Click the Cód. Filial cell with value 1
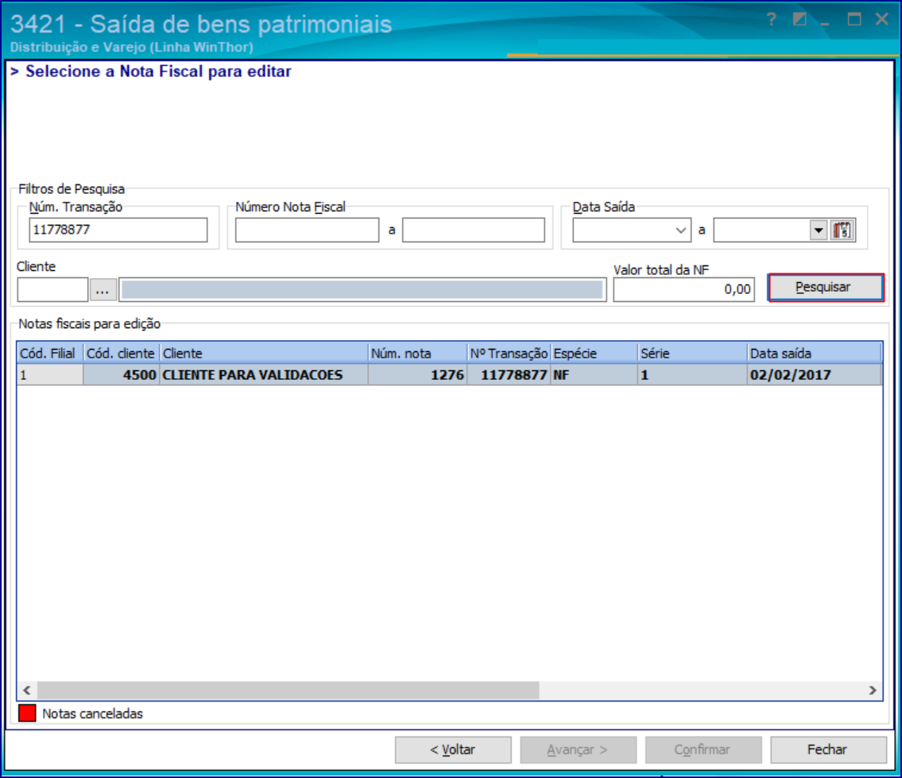Viewport: 902px width, 778px height. point(50,374)
